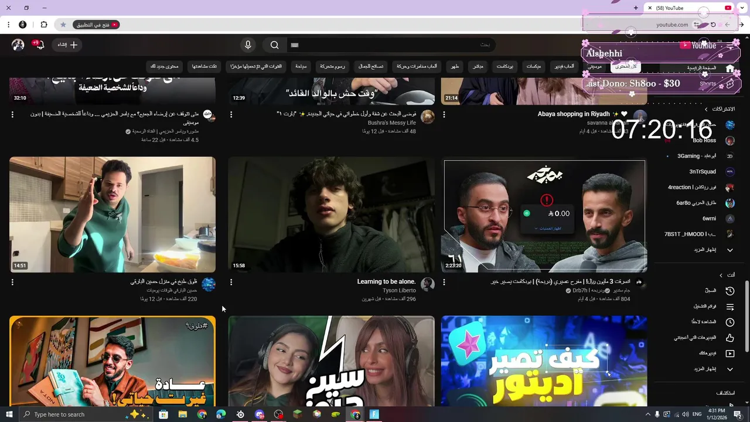Select the سياحة category chip
This screenshot has width=750, height=422.
point(301,67)
